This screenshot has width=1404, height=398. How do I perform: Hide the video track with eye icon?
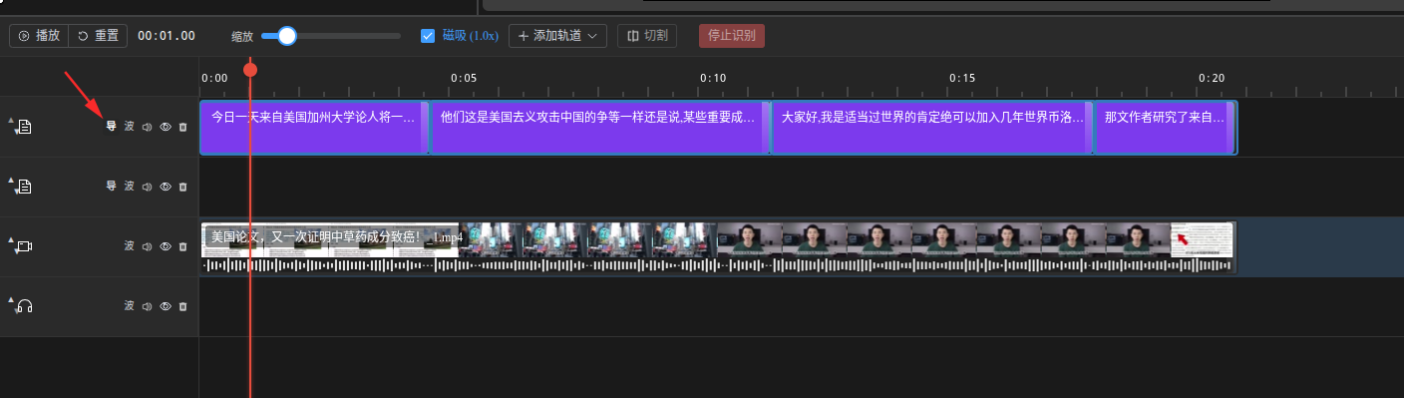(x=166, y=246)
